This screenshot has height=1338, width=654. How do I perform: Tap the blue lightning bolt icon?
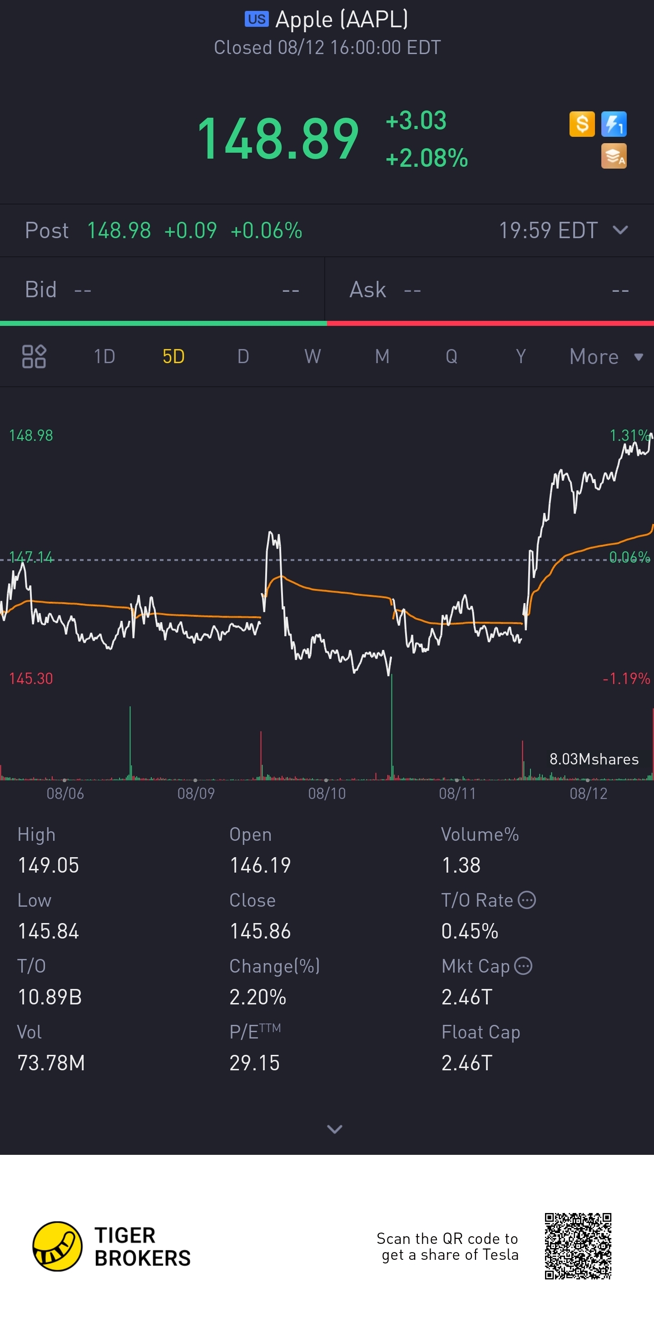tap(614, 124)
